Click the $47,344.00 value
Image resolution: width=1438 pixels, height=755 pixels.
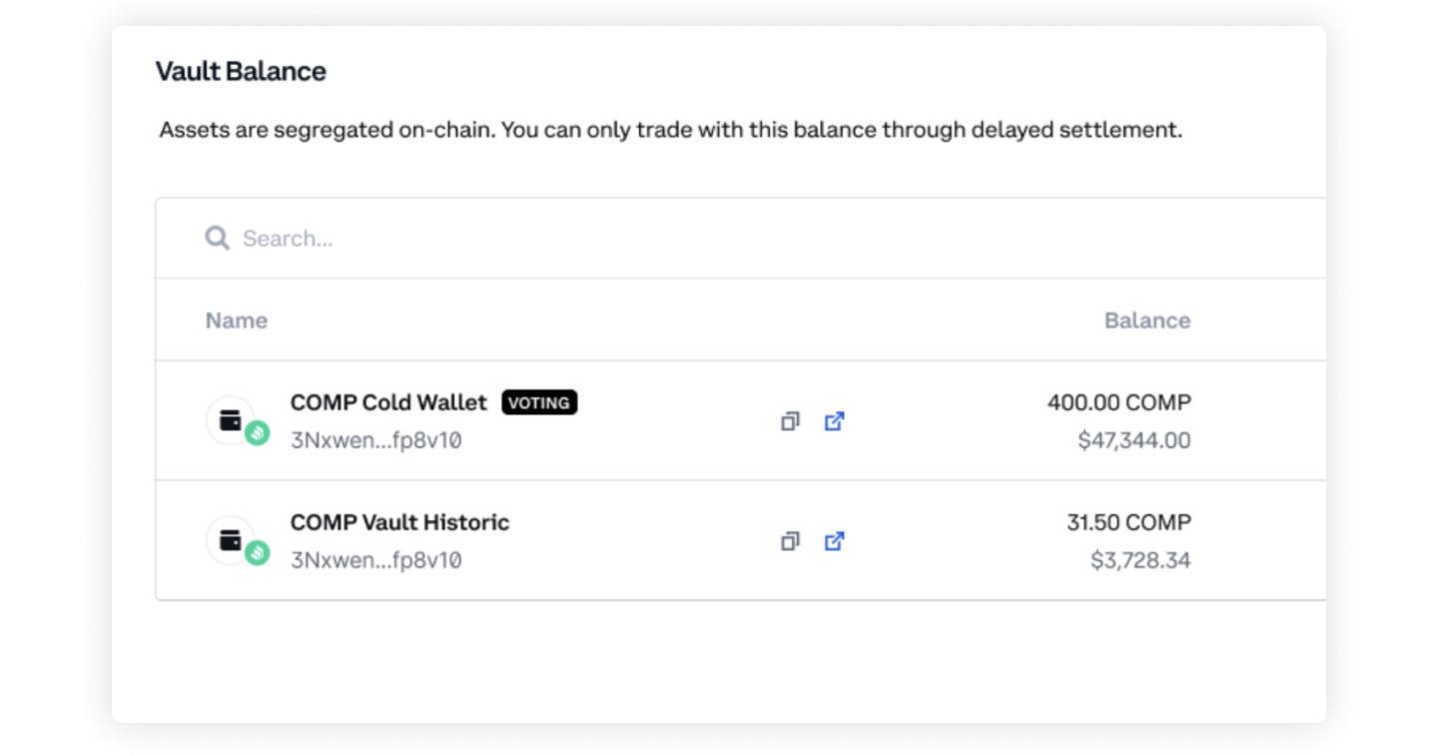(1134, 440)
